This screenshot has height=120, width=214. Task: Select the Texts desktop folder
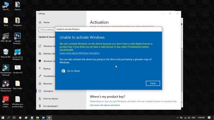coord(6,22)
